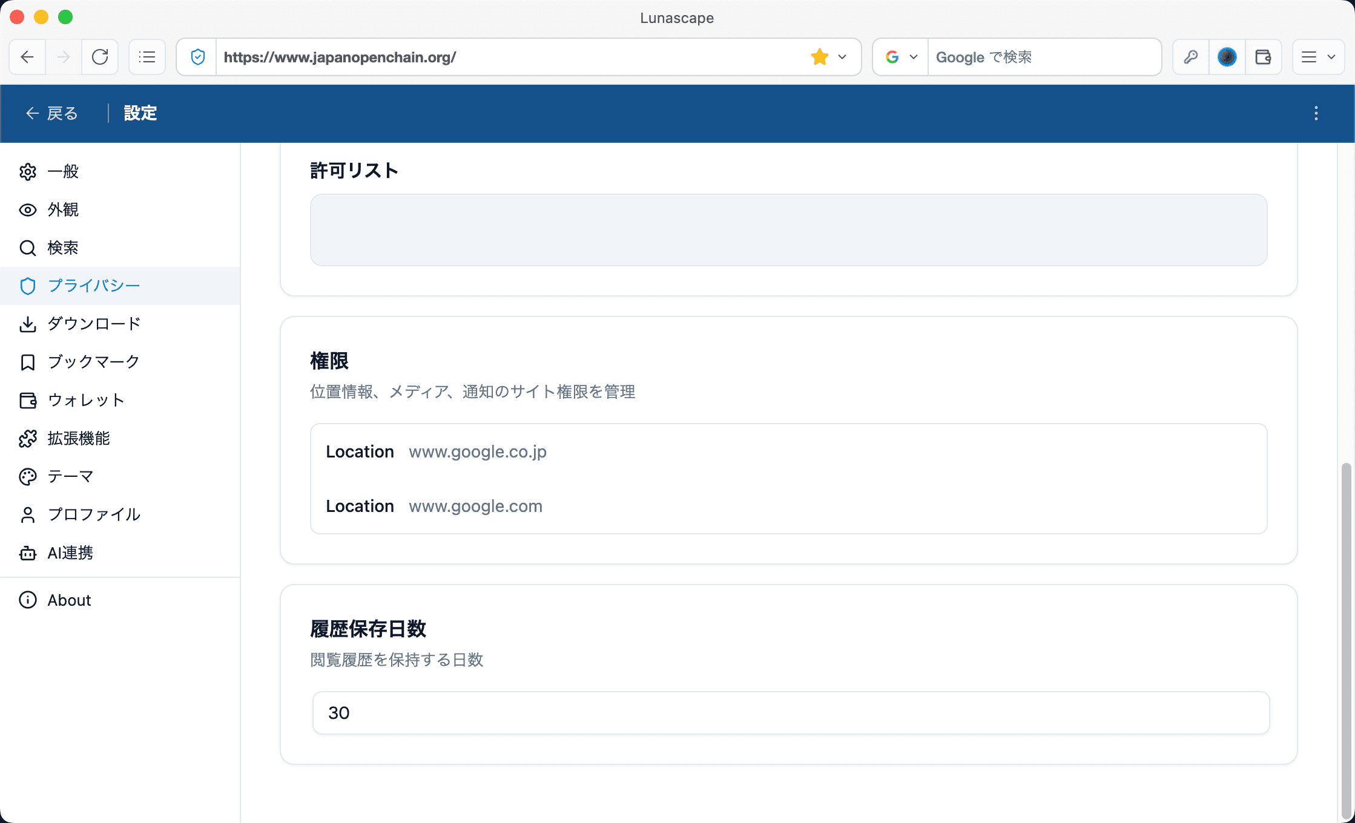Click the 履歴保存日数 field showing 30
Image resolution: width=1355 pixels, height=823 pixels.
[x=791, y=713]
